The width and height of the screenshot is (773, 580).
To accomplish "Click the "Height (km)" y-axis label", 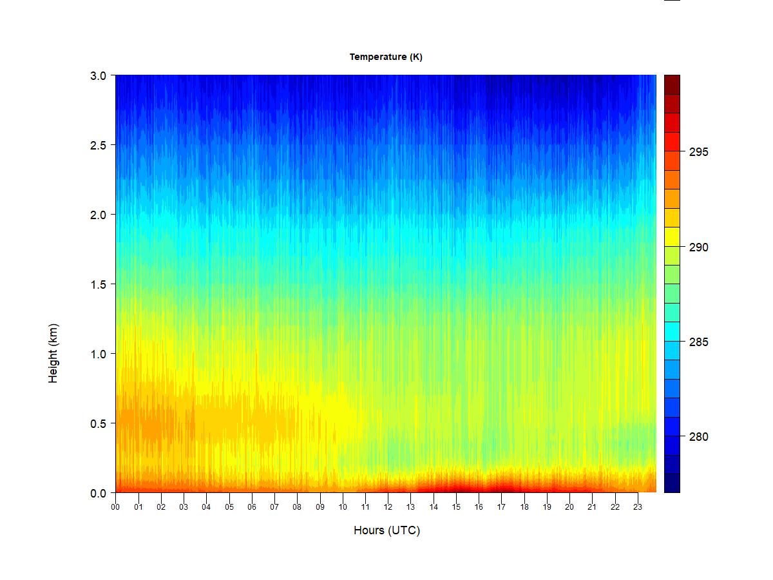I will click(53, 353).
